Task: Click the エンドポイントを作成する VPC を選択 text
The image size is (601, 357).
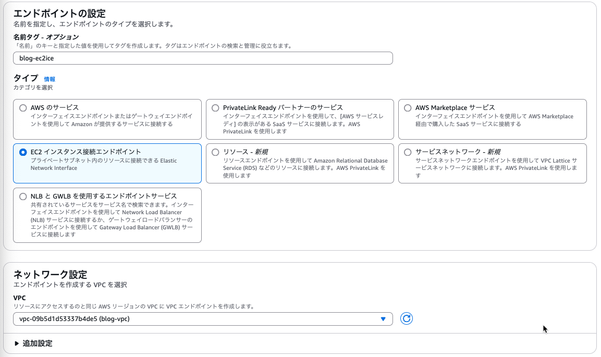Action: [x=70, y=285]
